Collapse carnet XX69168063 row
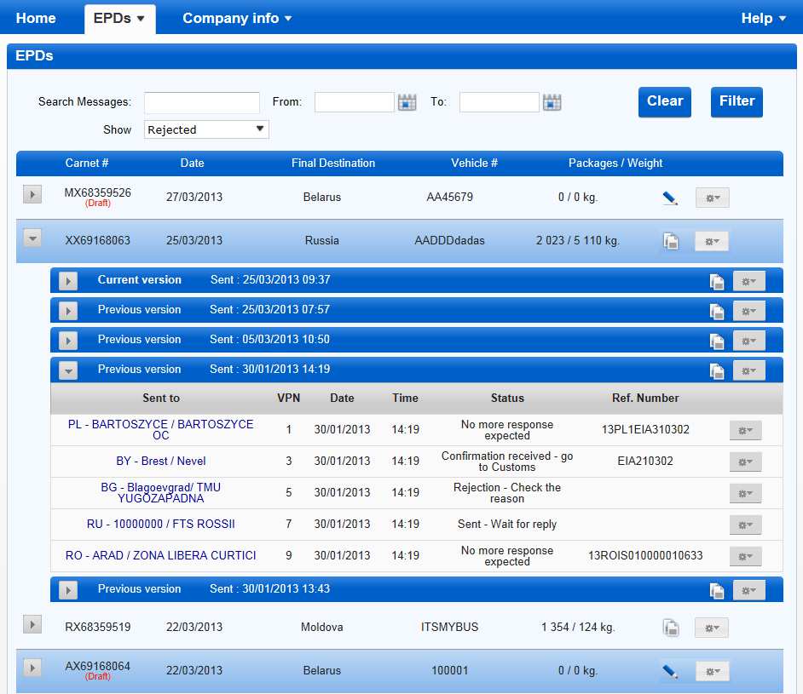 [x=32, y=238]
